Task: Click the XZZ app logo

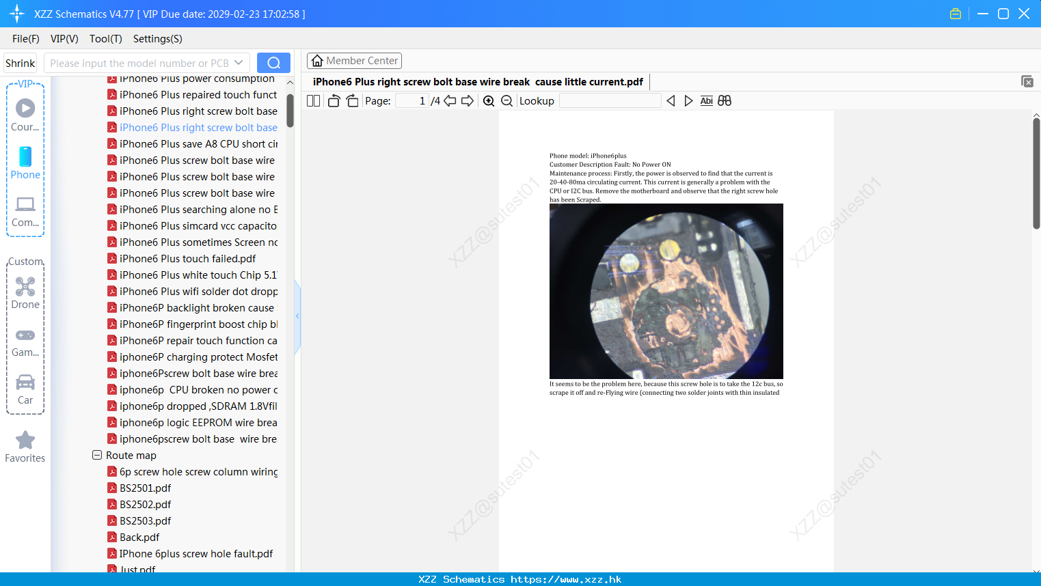Action: coord(17,14)
